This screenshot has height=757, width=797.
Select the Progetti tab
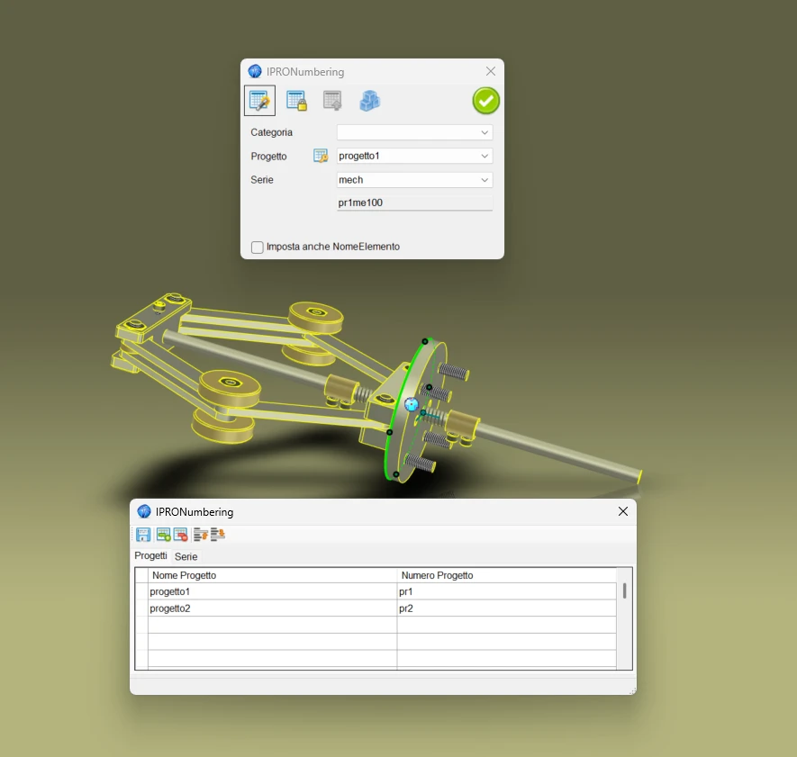tap(150, 556)
